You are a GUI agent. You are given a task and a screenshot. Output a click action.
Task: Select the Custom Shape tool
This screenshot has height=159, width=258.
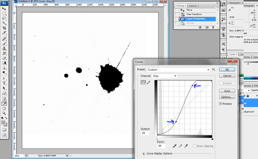point(4,93)
